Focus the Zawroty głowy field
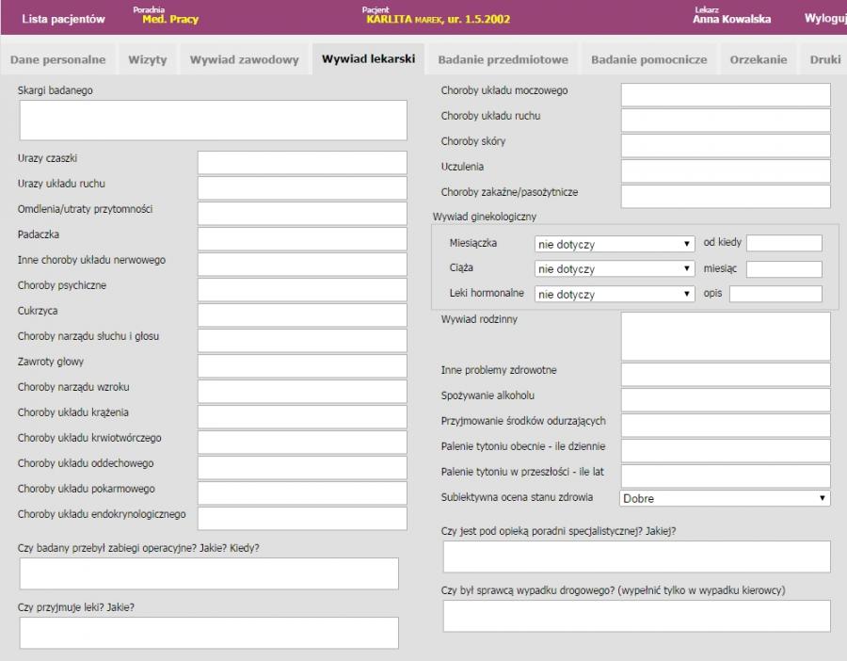The width and height of the screenshot is (847, 661). (302, 366)
